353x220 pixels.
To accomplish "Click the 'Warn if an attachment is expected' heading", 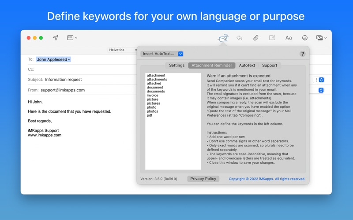I will coord(238,76).
